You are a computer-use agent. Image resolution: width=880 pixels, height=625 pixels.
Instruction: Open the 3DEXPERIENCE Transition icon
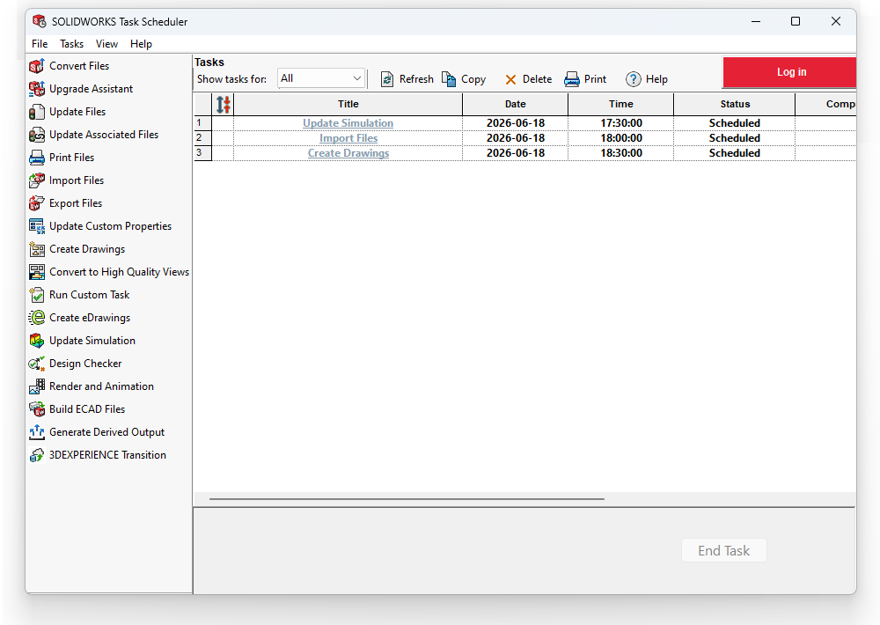tap(36, 455)
